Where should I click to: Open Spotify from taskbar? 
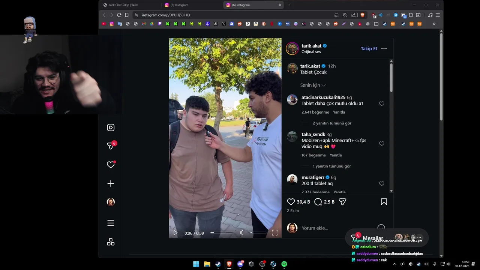tap(284, 264)
